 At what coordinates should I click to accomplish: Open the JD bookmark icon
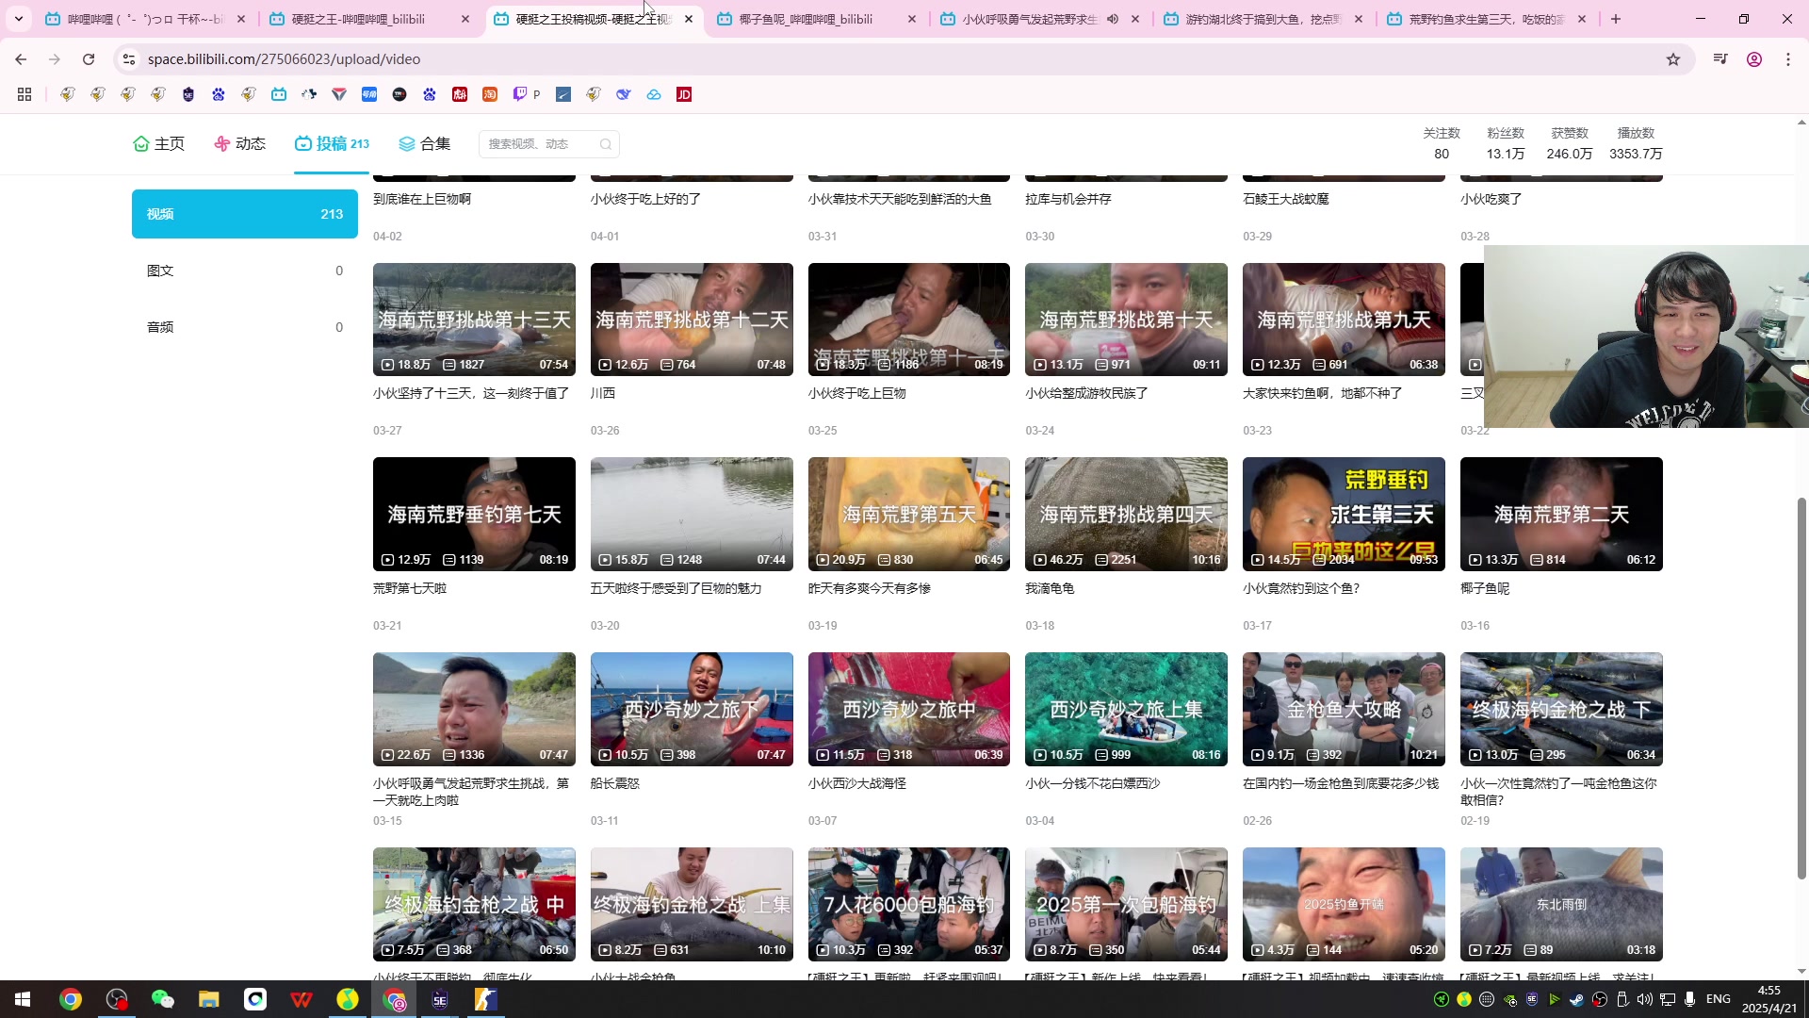point(684,94)
